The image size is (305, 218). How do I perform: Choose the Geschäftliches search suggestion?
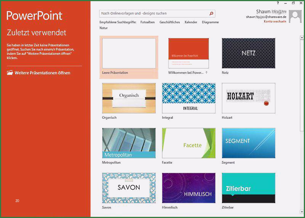(x=170, y=22)
